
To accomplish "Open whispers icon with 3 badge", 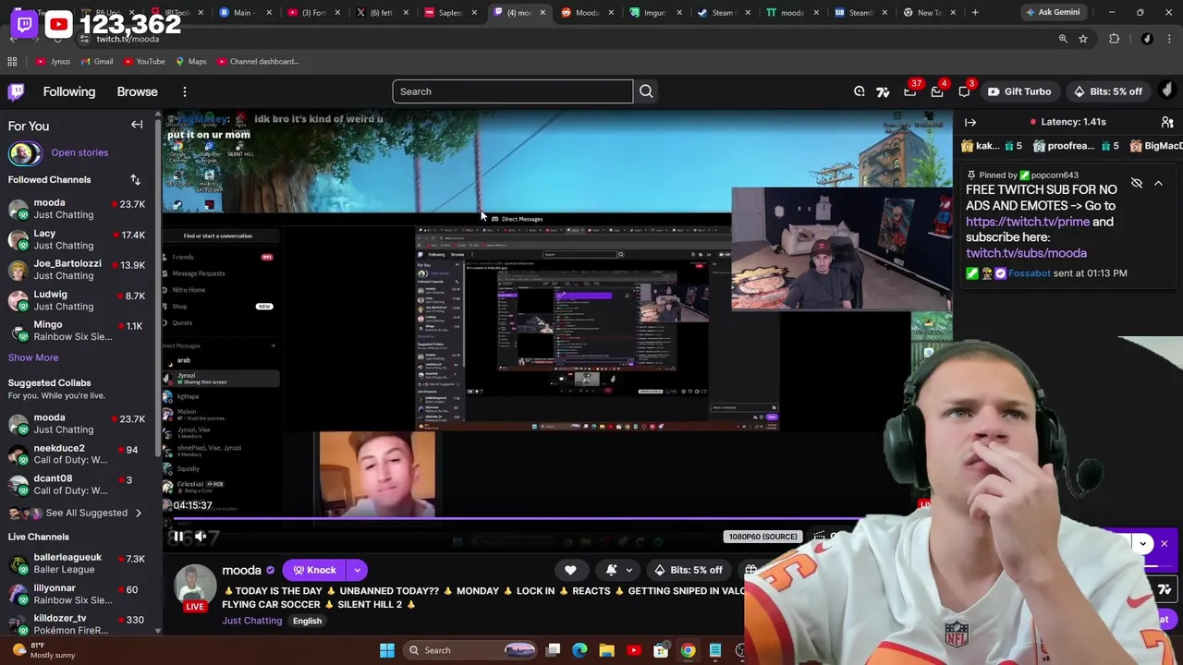I will pos(964,91).
